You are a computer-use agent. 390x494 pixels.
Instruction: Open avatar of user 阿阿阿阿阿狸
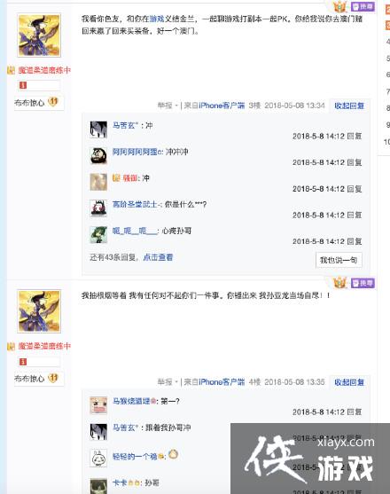click(98, 155)
